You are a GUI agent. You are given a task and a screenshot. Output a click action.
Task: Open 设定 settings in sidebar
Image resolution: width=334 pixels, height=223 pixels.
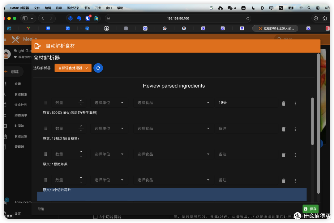[x=17, y=213]
